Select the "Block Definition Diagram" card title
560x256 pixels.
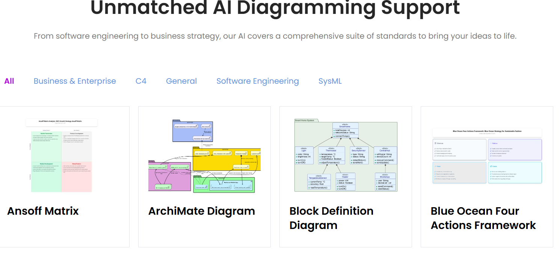331,218
